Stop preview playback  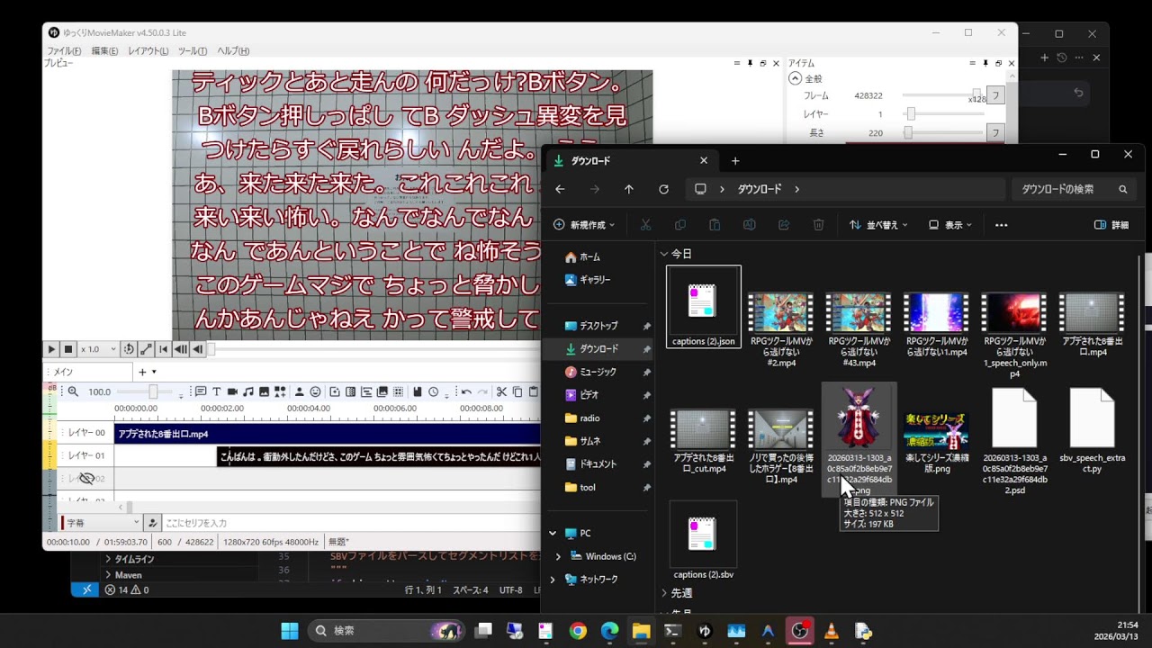tap(68, 349)
